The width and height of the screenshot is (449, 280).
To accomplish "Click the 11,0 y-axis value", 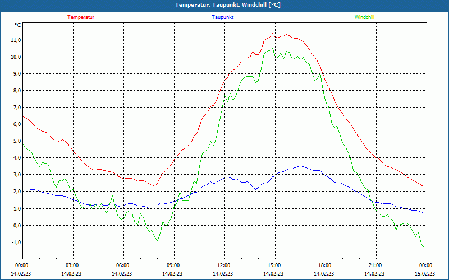I will tap(16, 40).
